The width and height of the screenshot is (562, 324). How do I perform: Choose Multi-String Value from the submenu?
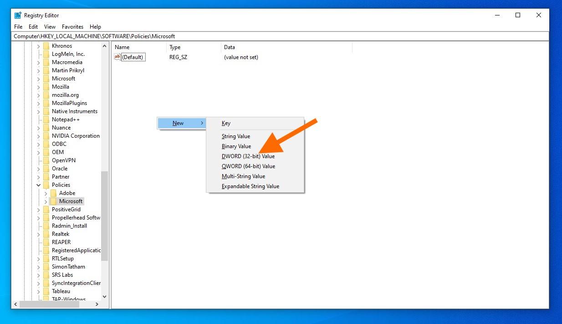(x=255, y=176)
